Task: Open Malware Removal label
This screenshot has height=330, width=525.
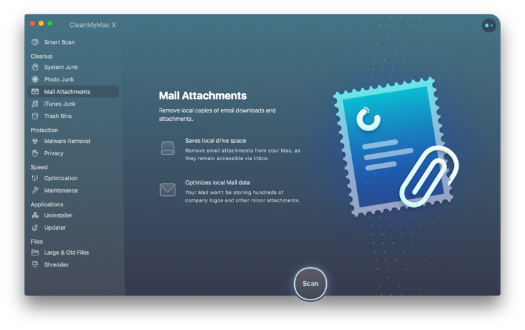Action: click(x=67, y=141)
